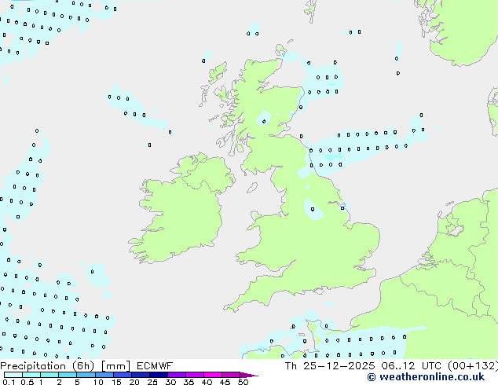Click the '[mm]' unit label
The image size is (498, 385).
[x=115, y=366]
